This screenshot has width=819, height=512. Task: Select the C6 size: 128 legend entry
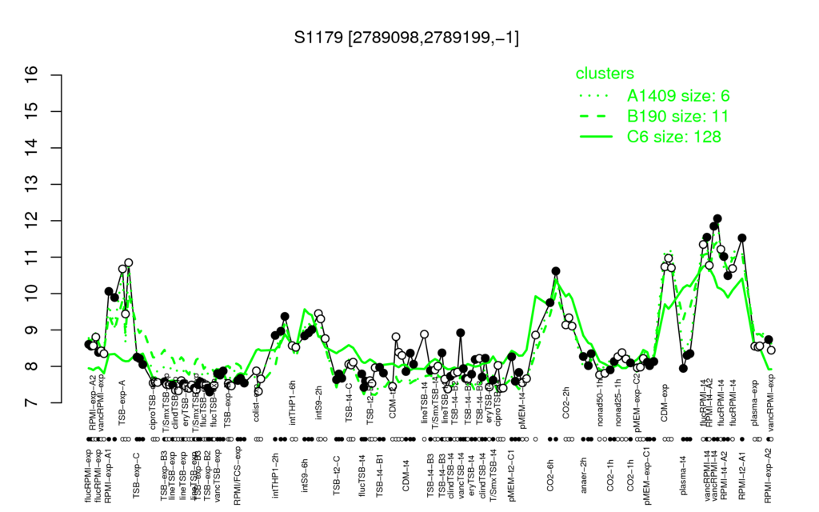click(x=673, y=137)
